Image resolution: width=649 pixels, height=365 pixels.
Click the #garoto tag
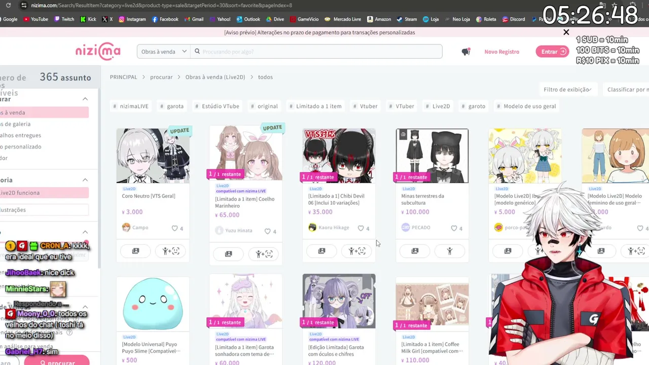point(473,106)
